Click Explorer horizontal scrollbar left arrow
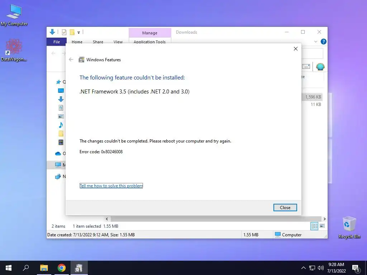 (x=107, y=219)
